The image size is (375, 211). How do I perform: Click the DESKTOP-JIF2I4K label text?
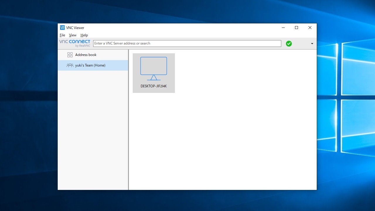tap(154, 86)
